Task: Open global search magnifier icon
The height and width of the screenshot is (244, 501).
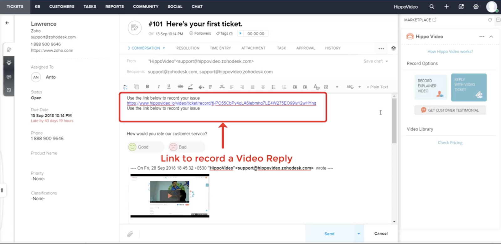Action: tap(432, 7)
